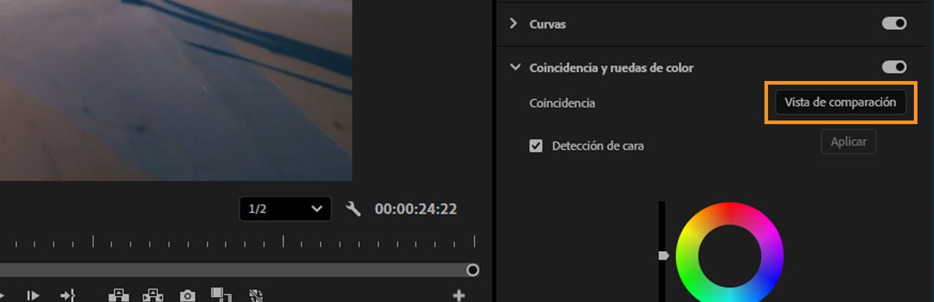Export frame with camera icon
The width and height of the screenshot is (934, 302).
[x=188, y=295]
